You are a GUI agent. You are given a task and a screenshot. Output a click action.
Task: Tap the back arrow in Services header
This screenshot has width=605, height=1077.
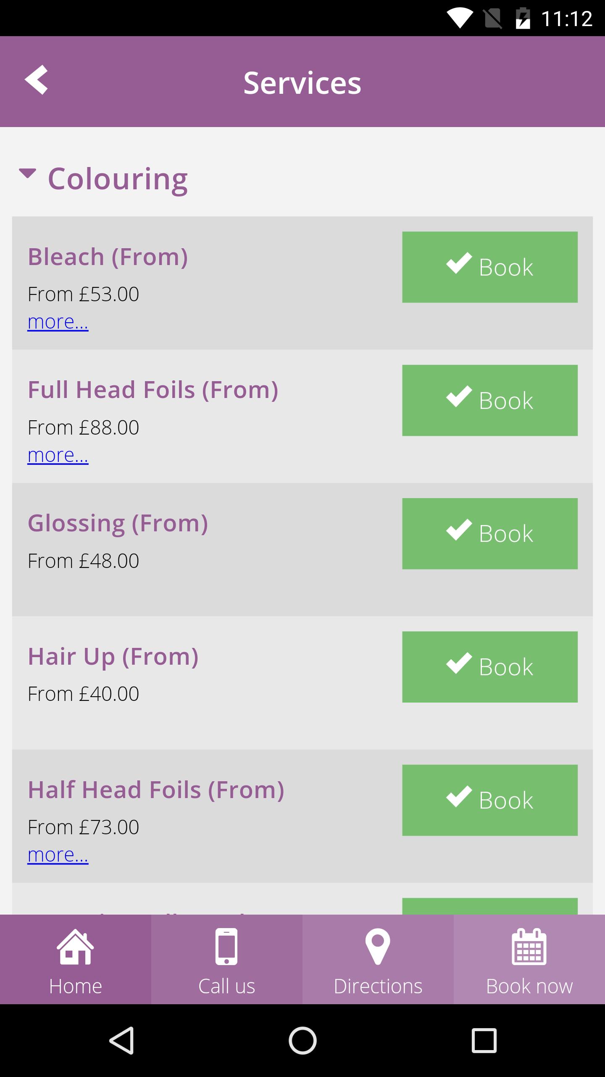[x=36, y=80]
